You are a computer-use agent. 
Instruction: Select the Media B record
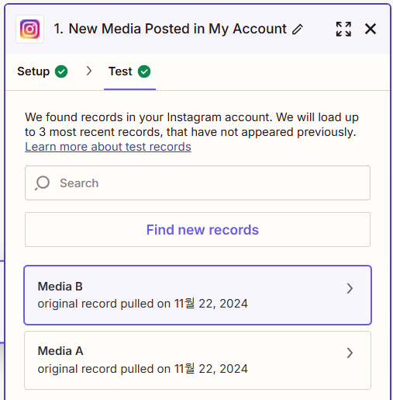tap(198, 295)
